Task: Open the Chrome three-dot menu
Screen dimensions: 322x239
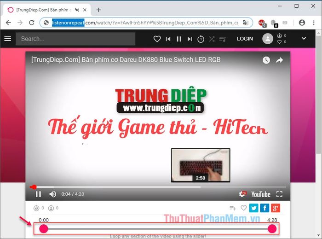Action: coord(314,23)
